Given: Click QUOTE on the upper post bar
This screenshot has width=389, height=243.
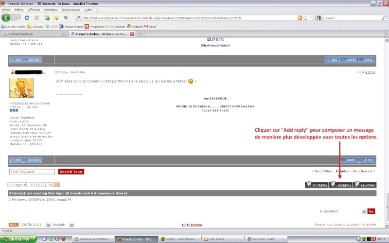Looking at the screenshot, I should point(349,59).
